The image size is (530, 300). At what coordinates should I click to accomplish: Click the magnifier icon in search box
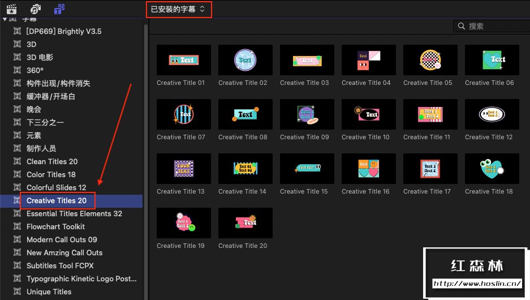(461, 26)
